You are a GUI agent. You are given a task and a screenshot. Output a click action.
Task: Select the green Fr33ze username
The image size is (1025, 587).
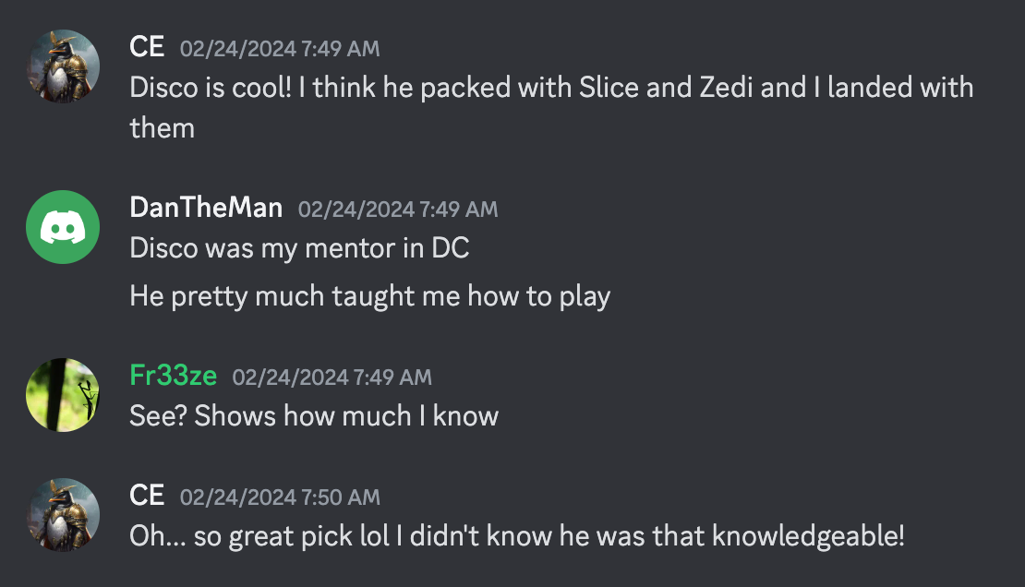pos(174,376)
